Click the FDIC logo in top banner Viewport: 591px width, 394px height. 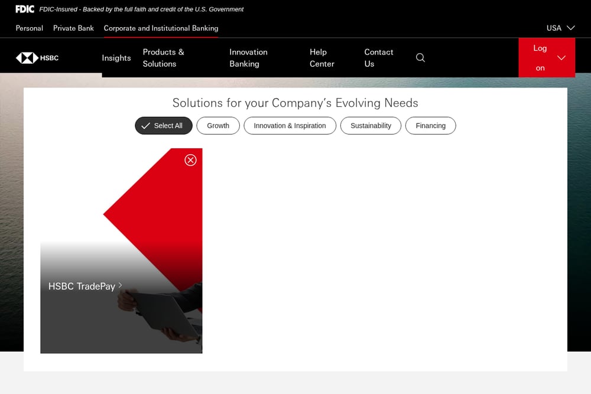[25, 9]
